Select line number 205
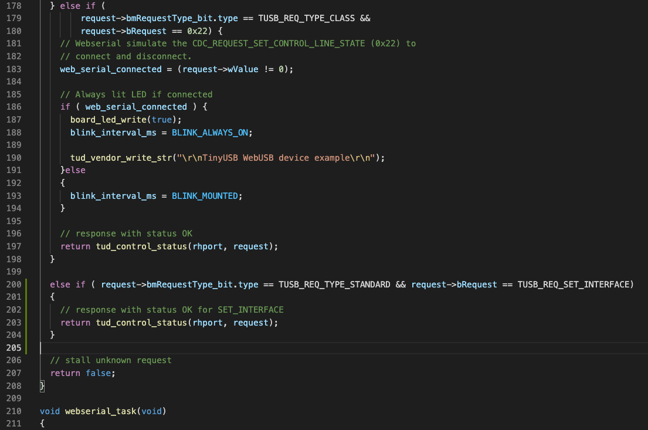Image resolution: width=648 pixels, height=430 pixels. pos(13,347)
